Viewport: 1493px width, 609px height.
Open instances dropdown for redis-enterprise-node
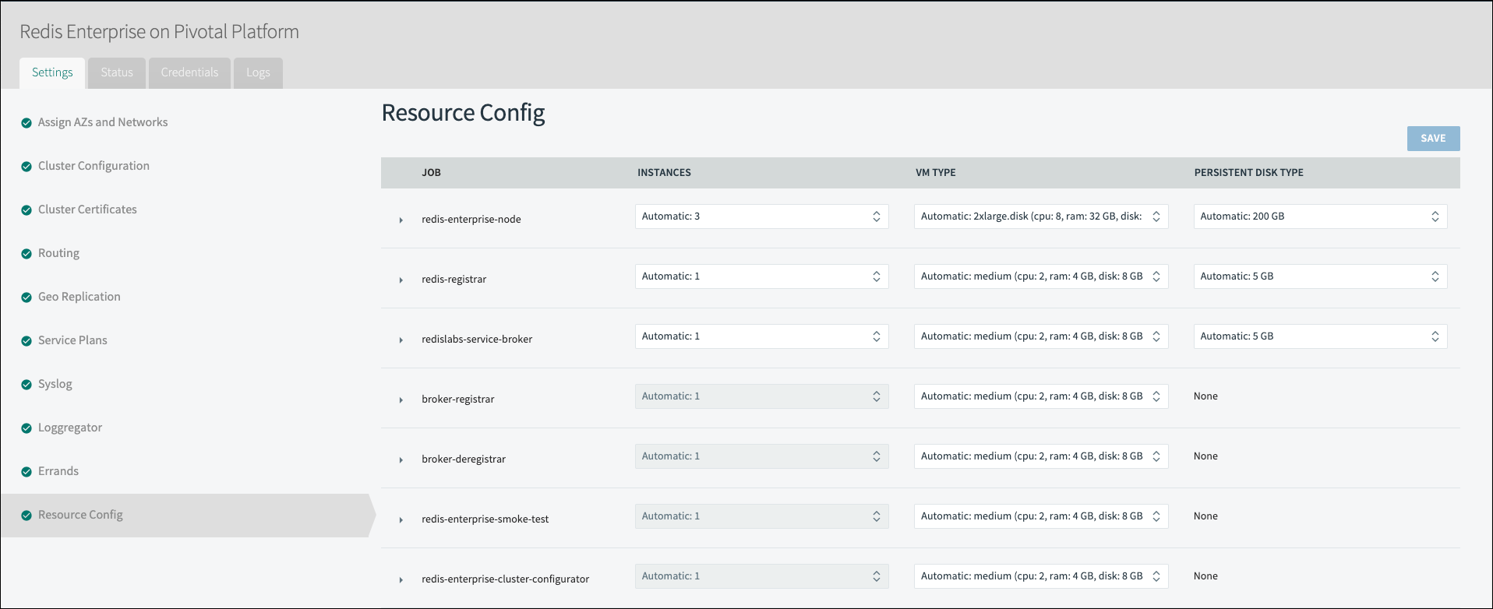761,216
